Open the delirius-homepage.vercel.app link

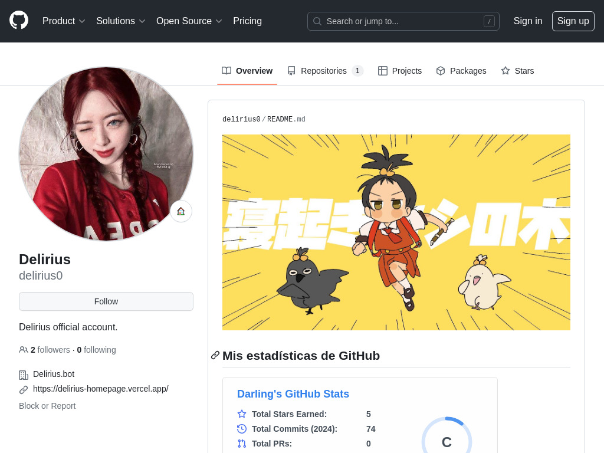click(x=100, y=389)
